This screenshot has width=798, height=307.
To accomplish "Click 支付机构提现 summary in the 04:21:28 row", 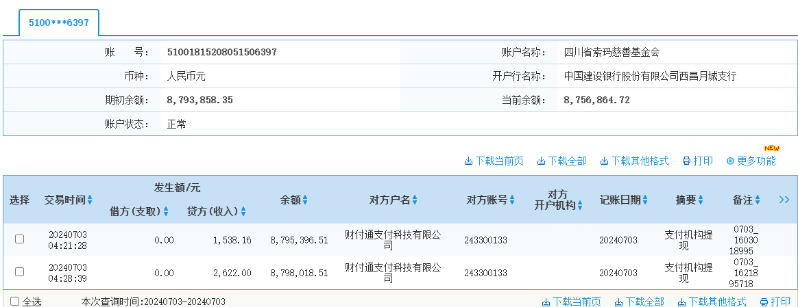I will pos(689,241).
